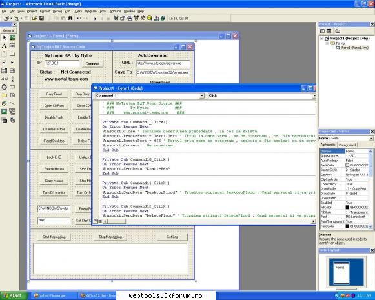
Task: Click Open CDRom button on form
Action: point(54,106)
